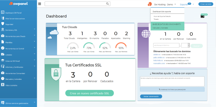This screenshot has height=107, width=216.
Task: Click the Crear servicio button
Action: tap(206, 4)
